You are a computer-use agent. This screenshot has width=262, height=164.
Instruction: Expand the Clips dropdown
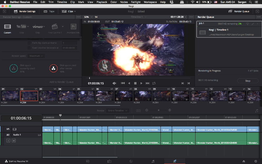(x=69, y=11)
